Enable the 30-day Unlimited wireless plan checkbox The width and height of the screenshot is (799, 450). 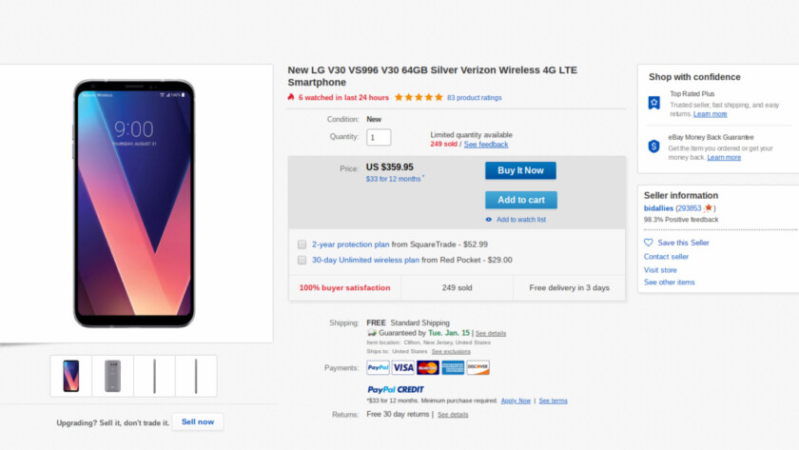click(302, 260)
